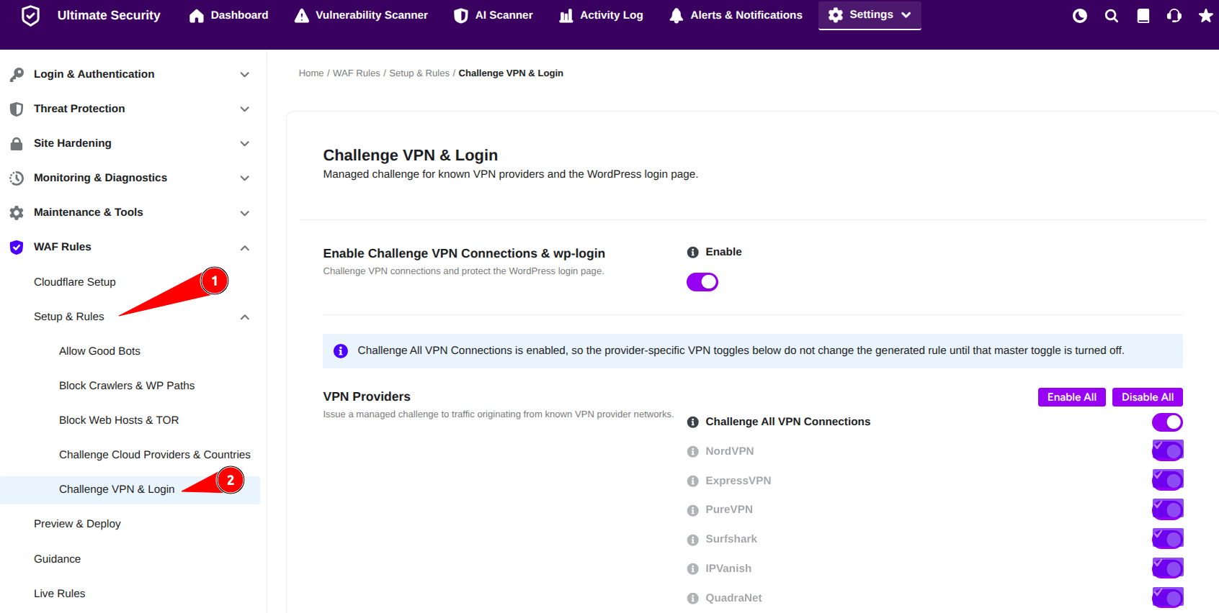Open the Settings dropdown arrow
Image resolution: width=1219 pixels, height=613 pixels.
click(906, 15)
